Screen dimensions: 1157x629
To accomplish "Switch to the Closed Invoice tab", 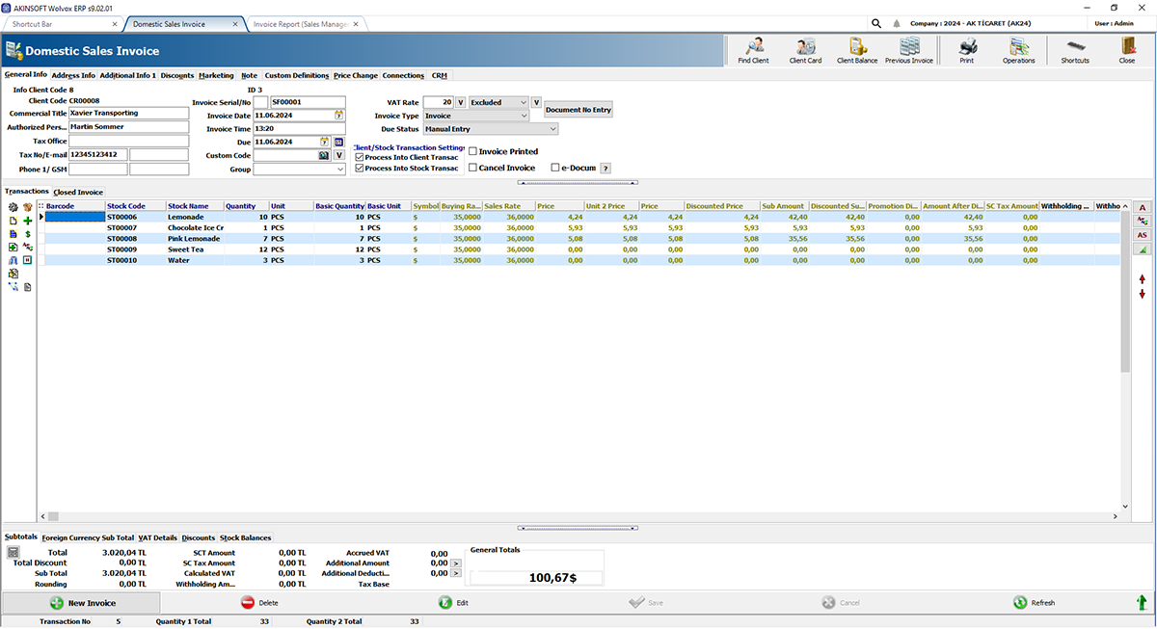I will [78, 192].
